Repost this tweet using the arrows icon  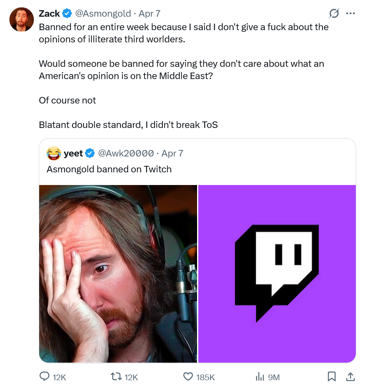(x=116, y=377)
